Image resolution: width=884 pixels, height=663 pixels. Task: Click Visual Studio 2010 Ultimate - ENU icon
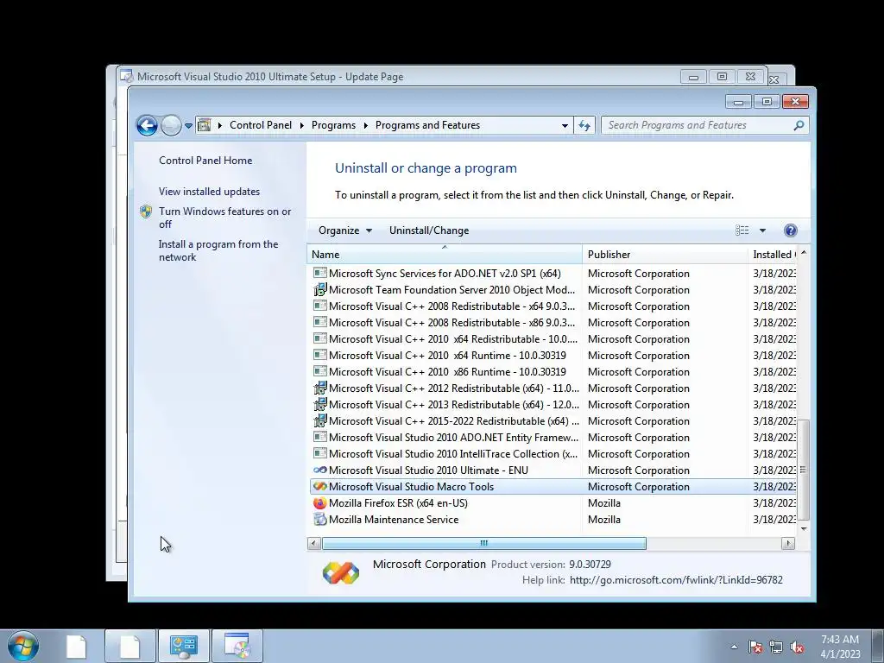(319, 470)
